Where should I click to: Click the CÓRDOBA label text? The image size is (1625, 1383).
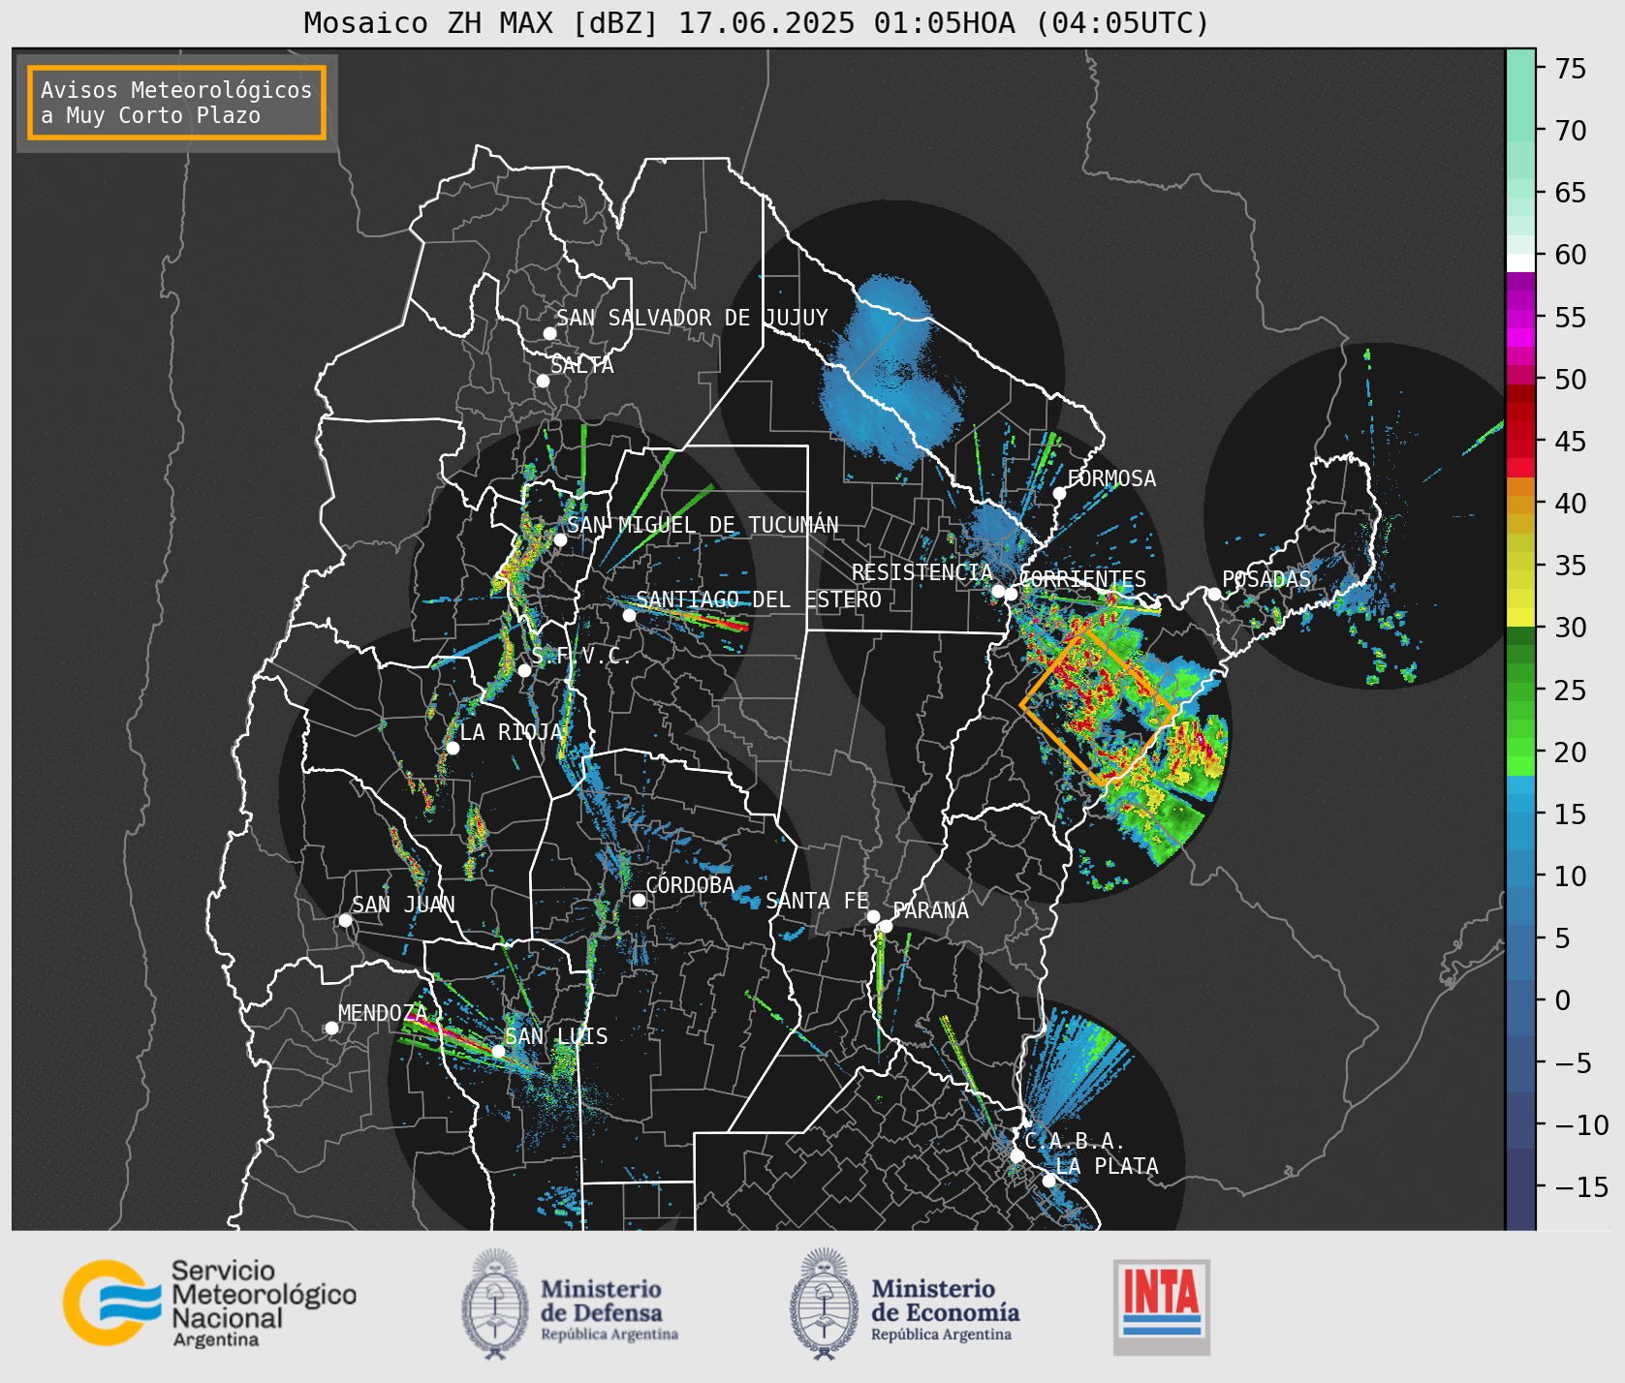coord(690,885)
